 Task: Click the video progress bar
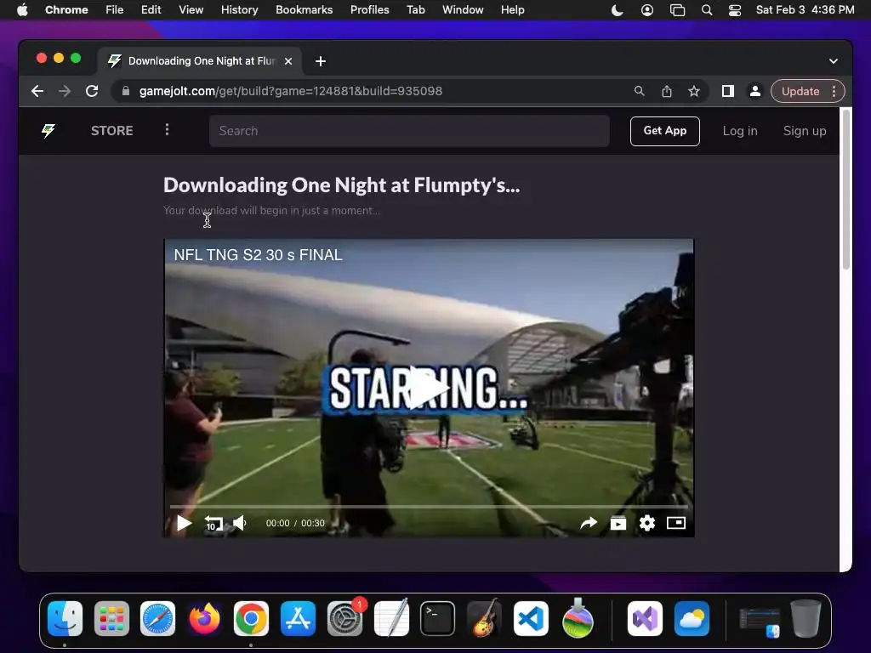click(429, 507)
